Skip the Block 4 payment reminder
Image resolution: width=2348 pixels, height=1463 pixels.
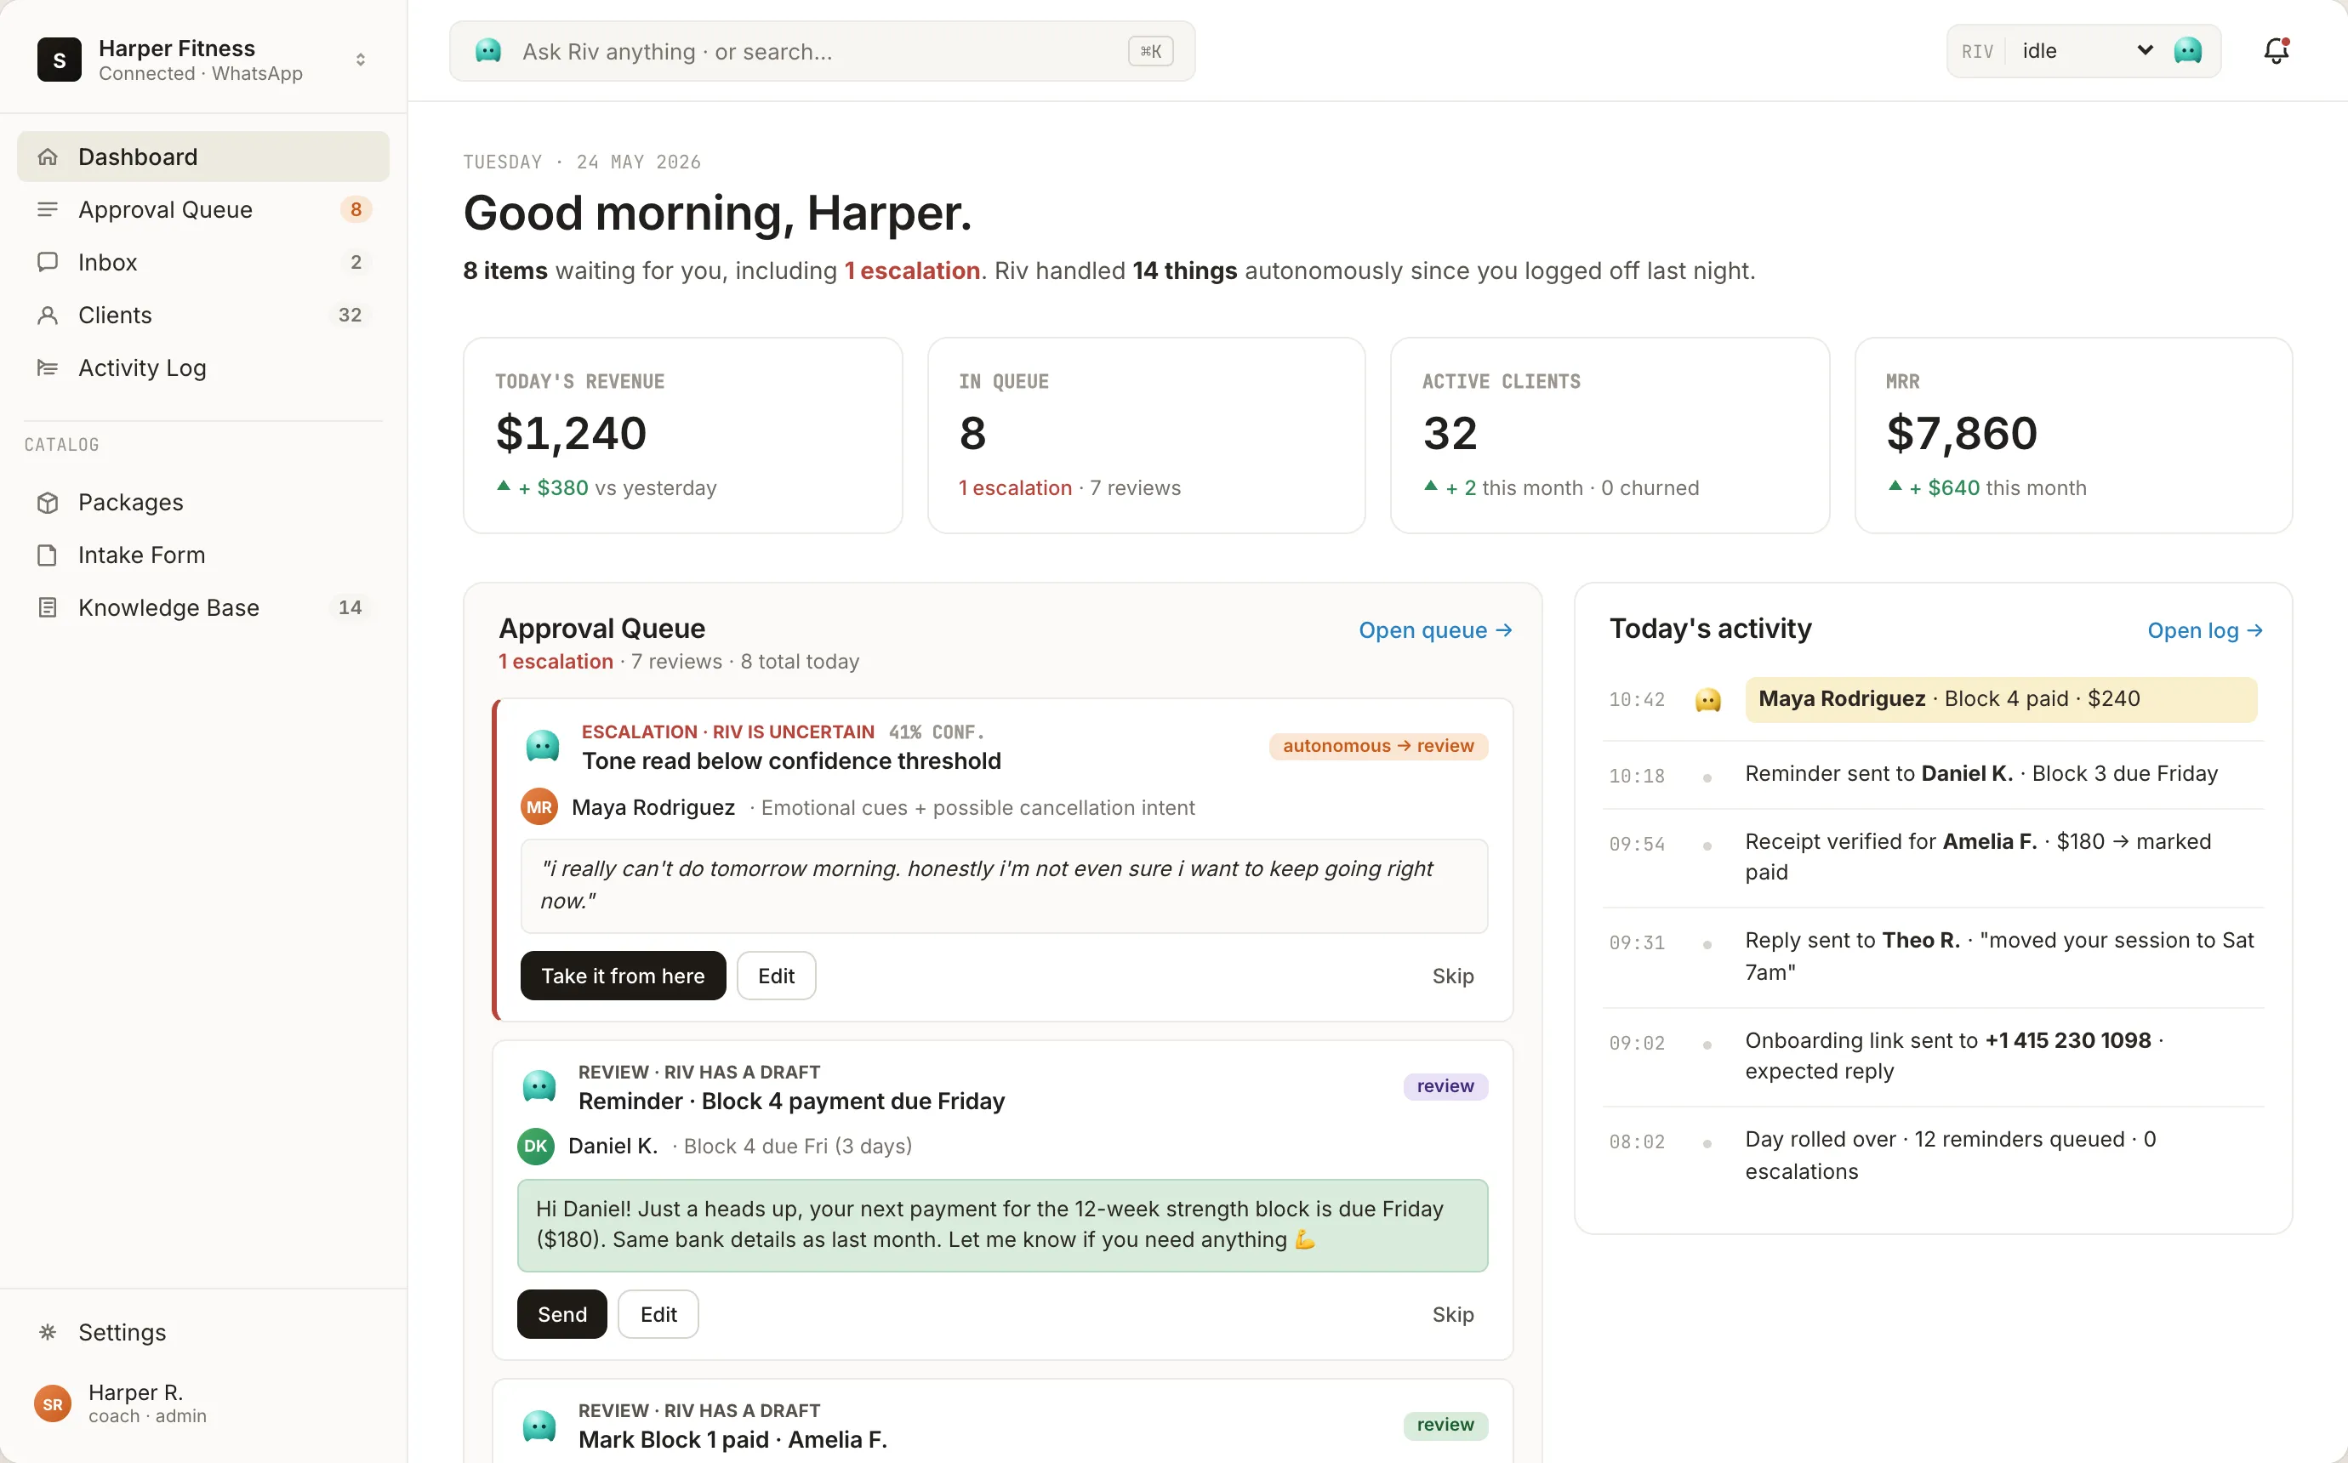[1452, 1314]
